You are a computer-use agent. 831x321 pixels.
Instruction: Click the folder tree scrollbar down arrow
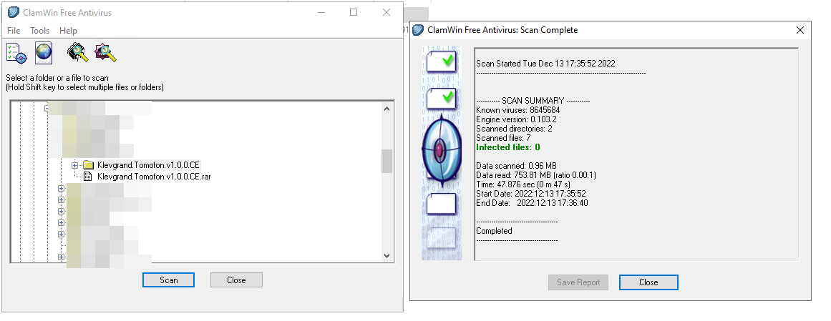point(387,255)
